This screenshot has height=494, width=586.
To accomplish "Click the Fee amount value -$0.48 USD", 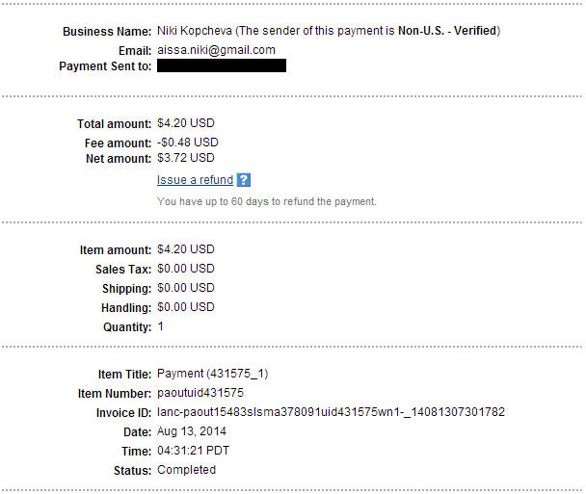I will coord(188,141).
